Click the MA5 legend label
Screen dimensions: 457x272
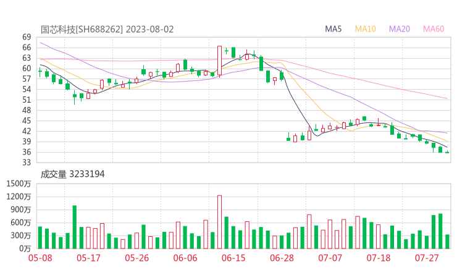click(x=333, y=29)
